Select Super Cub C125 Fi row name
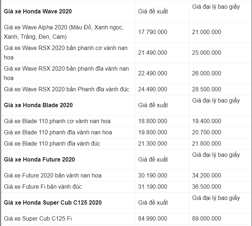The height and width of the screenshot is (226, 252). tap(38, 219)
